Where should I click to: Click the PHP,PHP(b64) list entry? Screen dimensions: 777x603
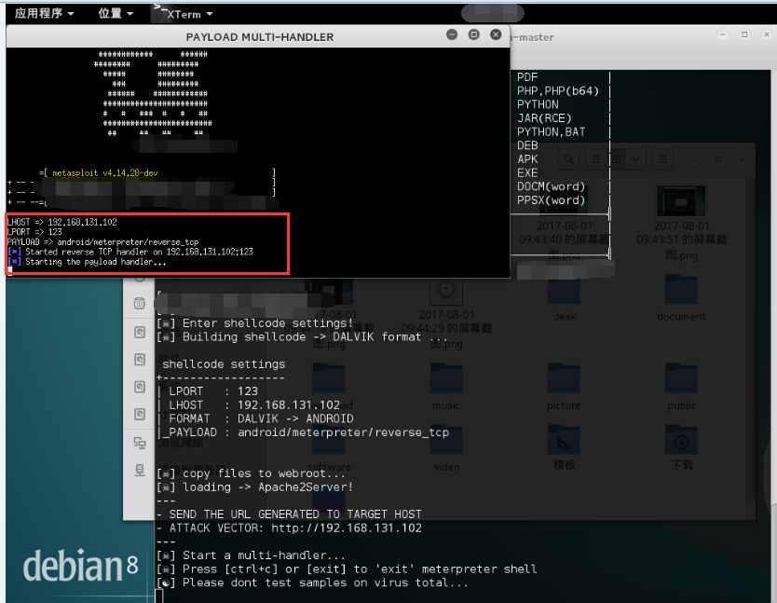(558, 91)
